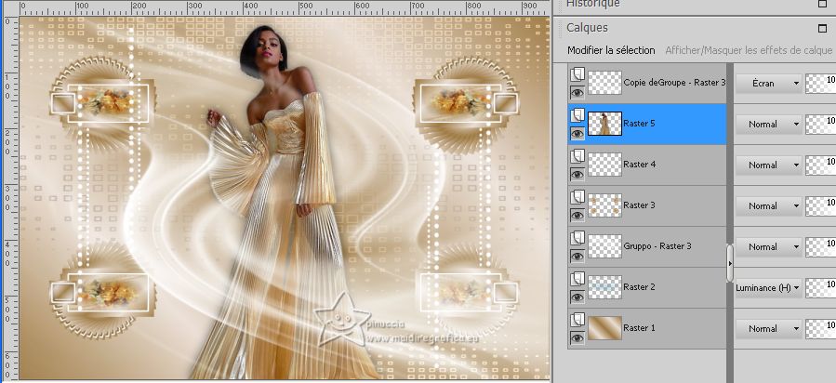Open the Écran blend mode dropdown
The height and width of the screenshot is (383, 836).
[x=769, y=84]
